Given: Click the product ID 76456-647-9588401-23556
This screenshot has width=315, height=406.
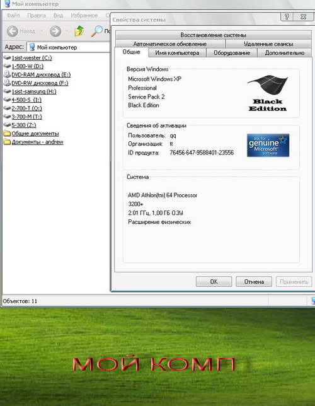Looking at the screenshot, I should coord(202,153).
